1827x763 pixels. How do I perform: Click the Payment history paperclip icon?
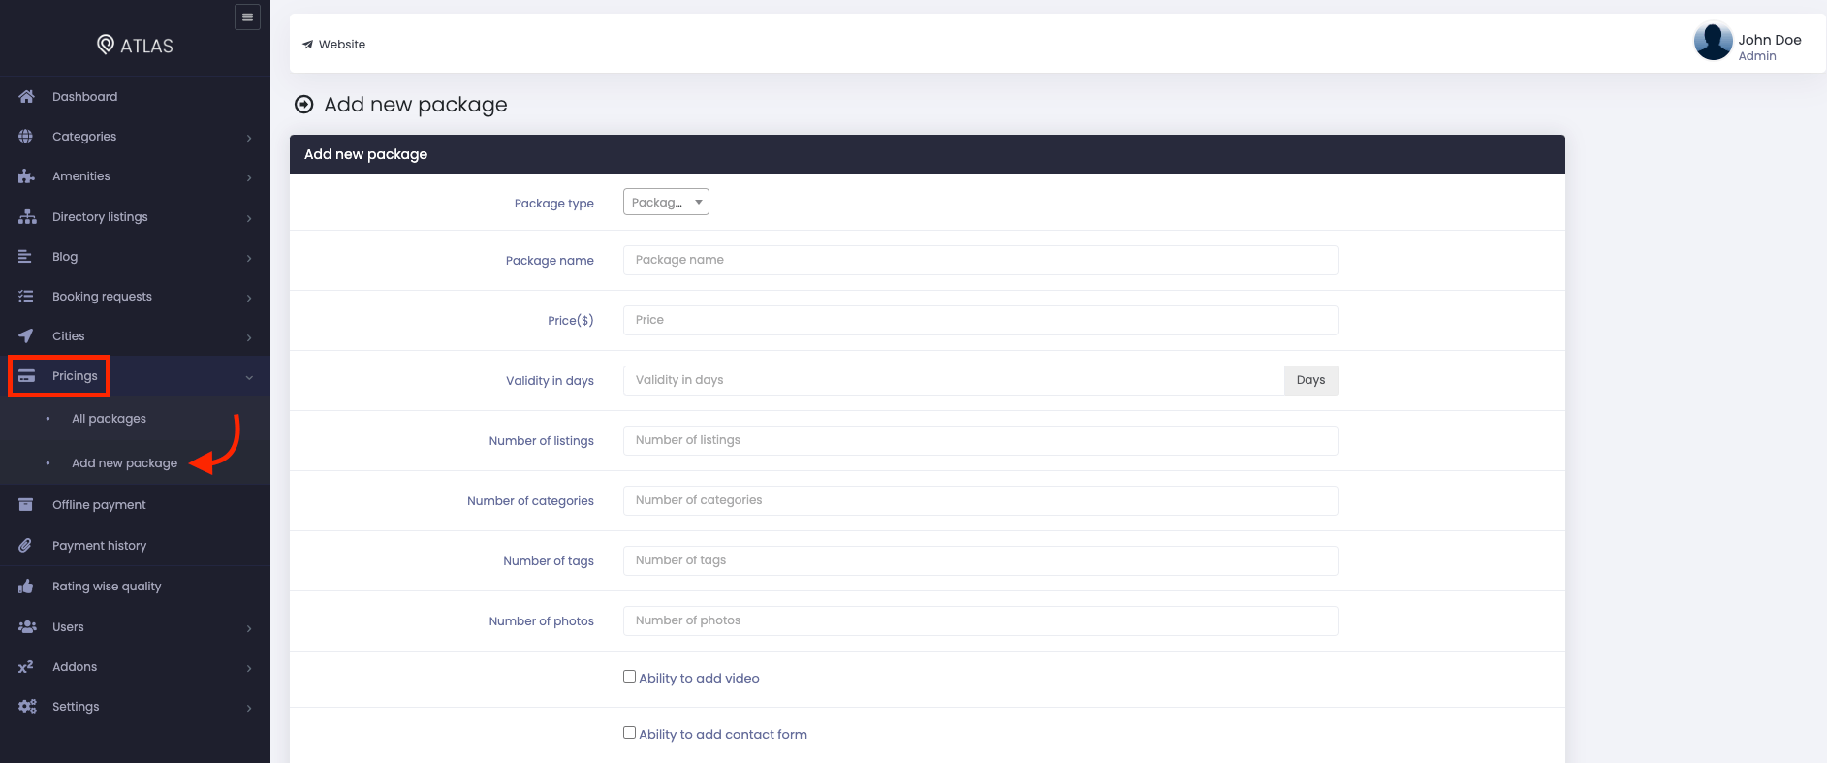coord(25,546)
